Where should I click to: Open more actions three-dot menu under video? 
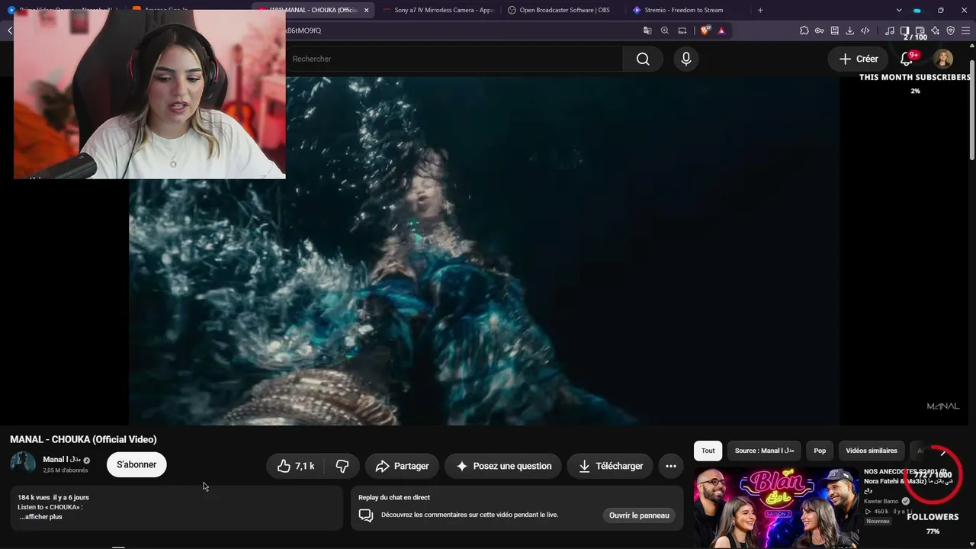tap(671, 466)
